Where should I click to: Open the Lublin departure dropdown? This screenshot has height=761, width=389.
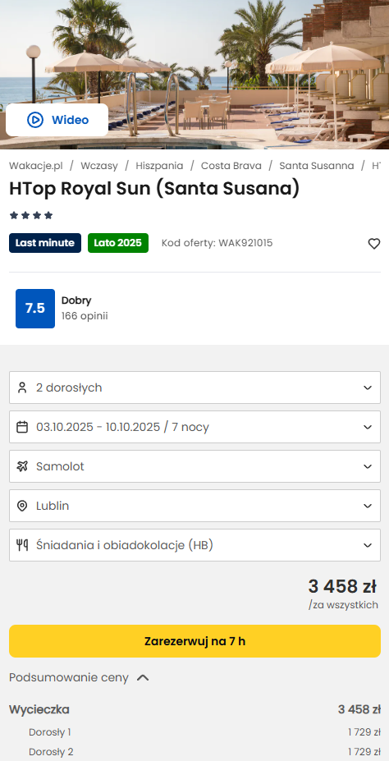[x=194, y=506]
